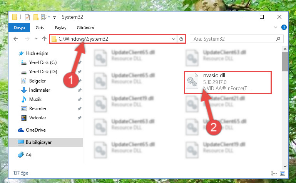The image size is (296, 183).
Task: Open the Customize Quick Access Toolbar dropdown
Action: point(54,18)
